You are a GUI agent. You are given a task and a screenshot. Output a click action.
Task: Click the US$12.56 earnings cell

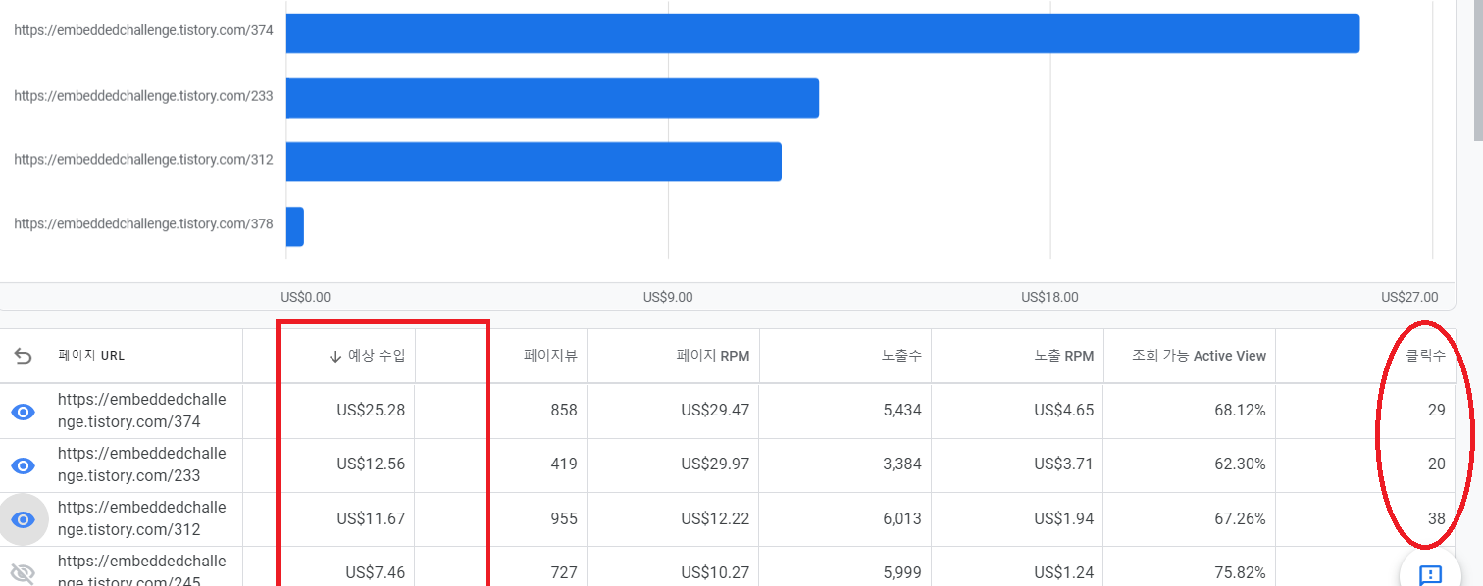tap(371, 464)
